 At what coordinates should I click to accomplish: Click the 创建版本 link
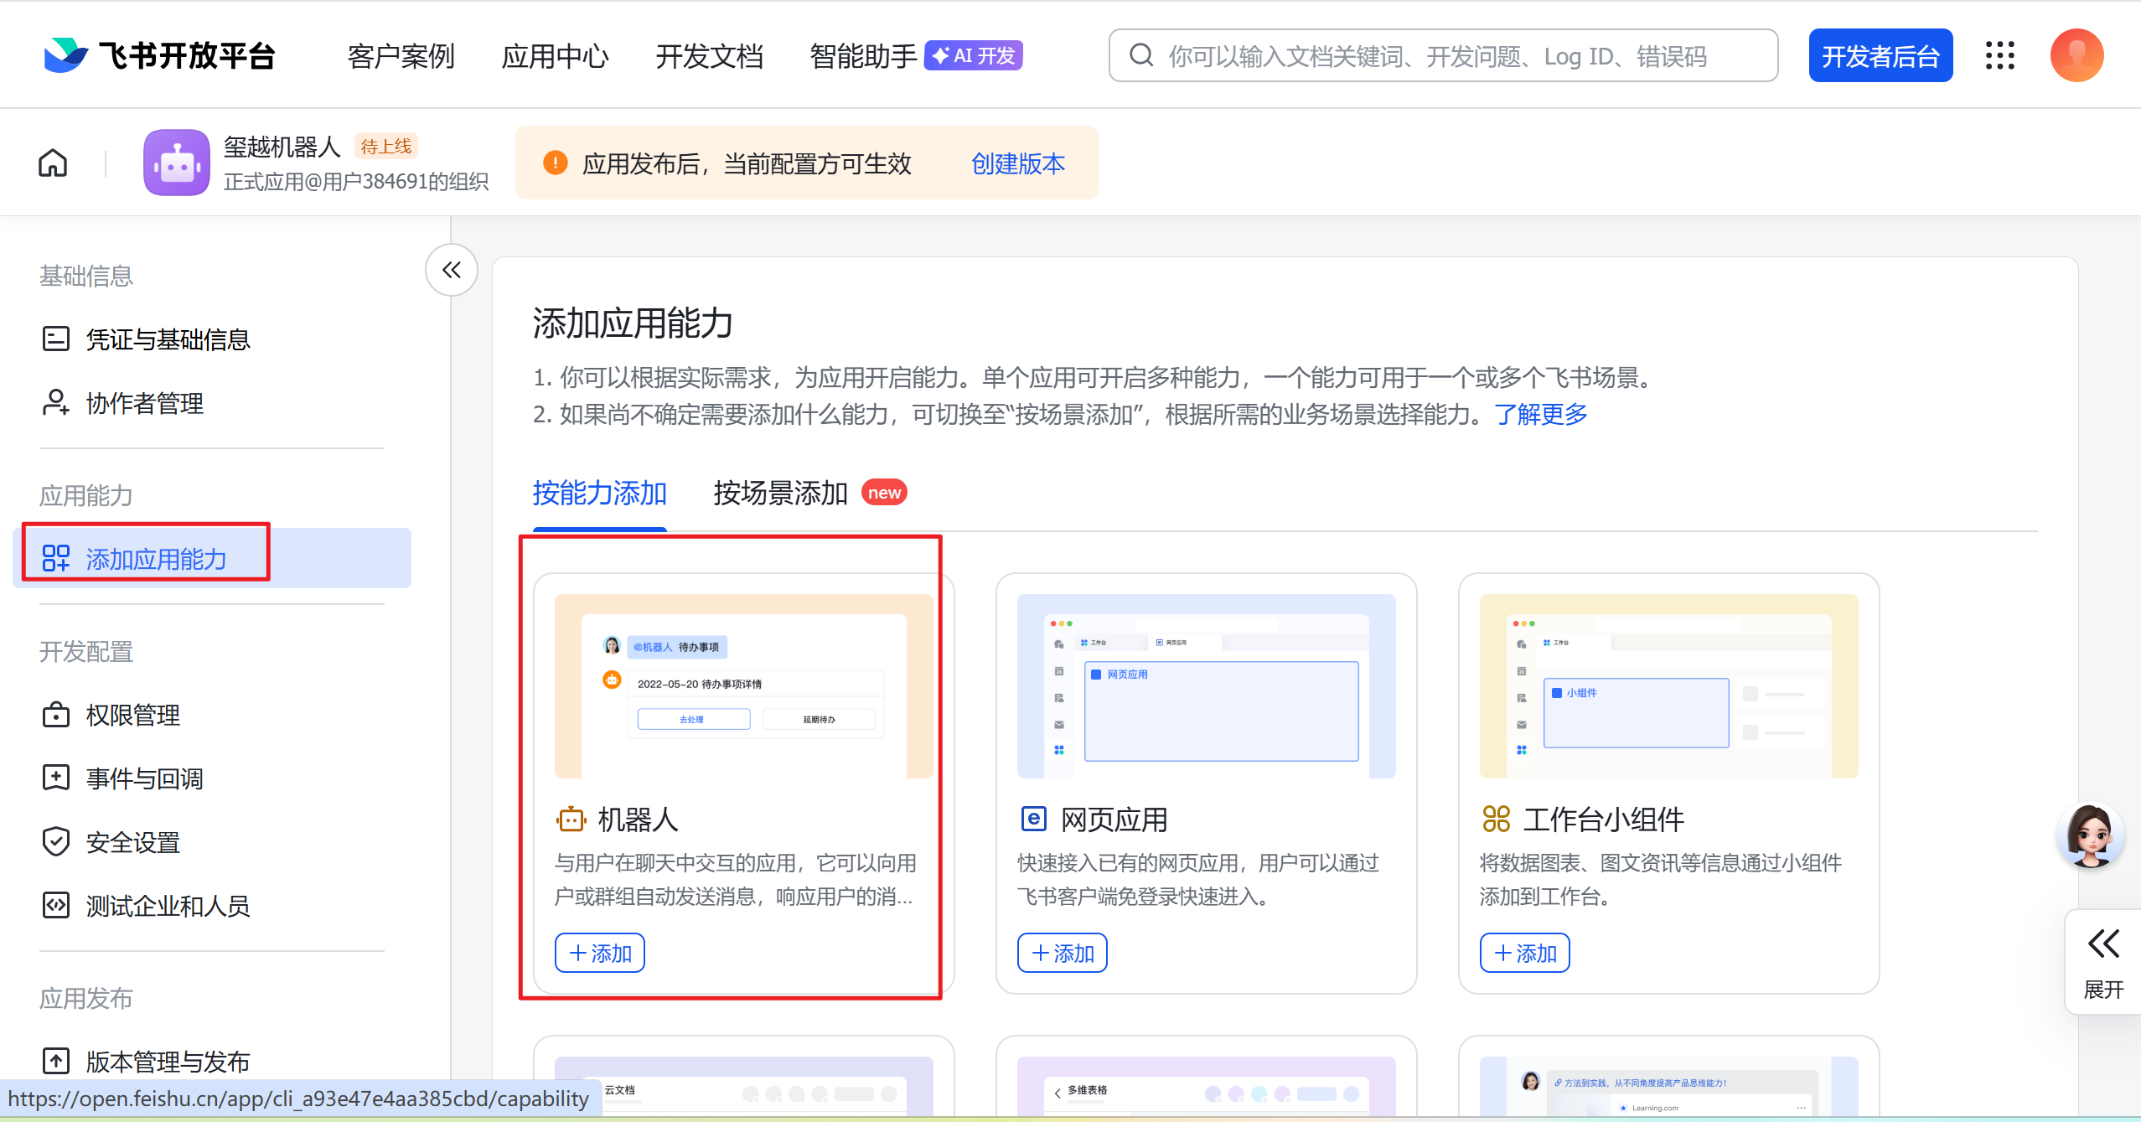[1018, 163]
